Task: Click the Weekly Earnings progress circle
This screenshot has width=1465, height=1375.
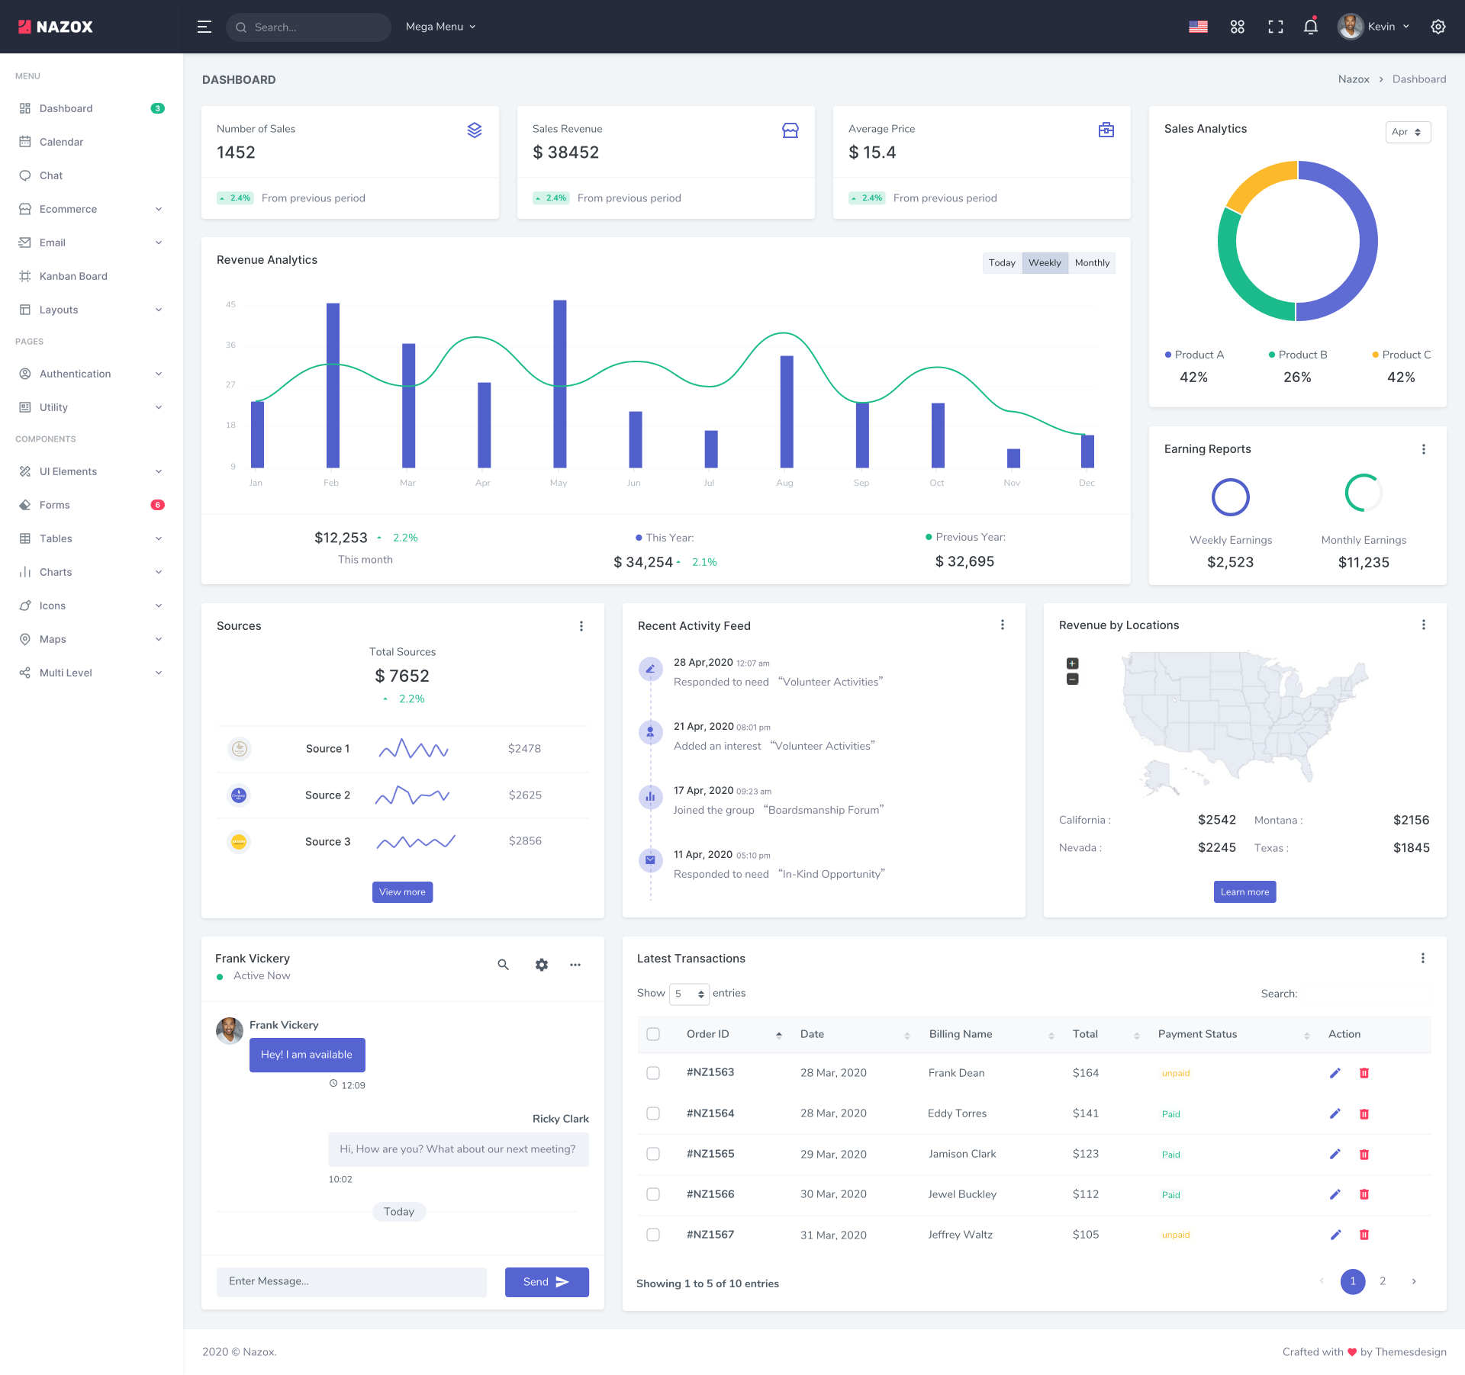Action: [1231, 497]
